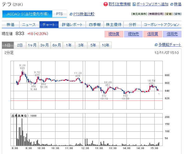Viewport: 184px width, 154px height.
Task: Click the red previous-close line on price chart
Action: [x=86, y=101]
